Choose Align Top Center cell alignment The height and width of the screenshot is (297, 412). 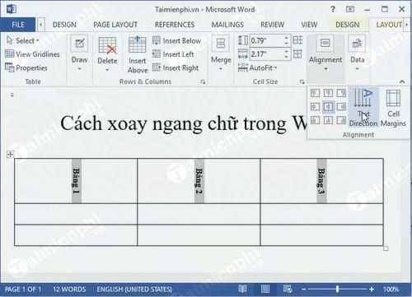coord(328,93)
